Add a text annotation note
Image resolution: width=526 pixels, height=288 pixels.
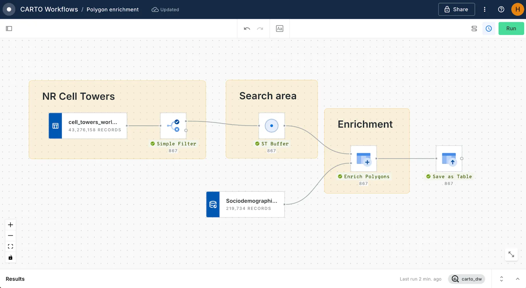pos(279,29)
